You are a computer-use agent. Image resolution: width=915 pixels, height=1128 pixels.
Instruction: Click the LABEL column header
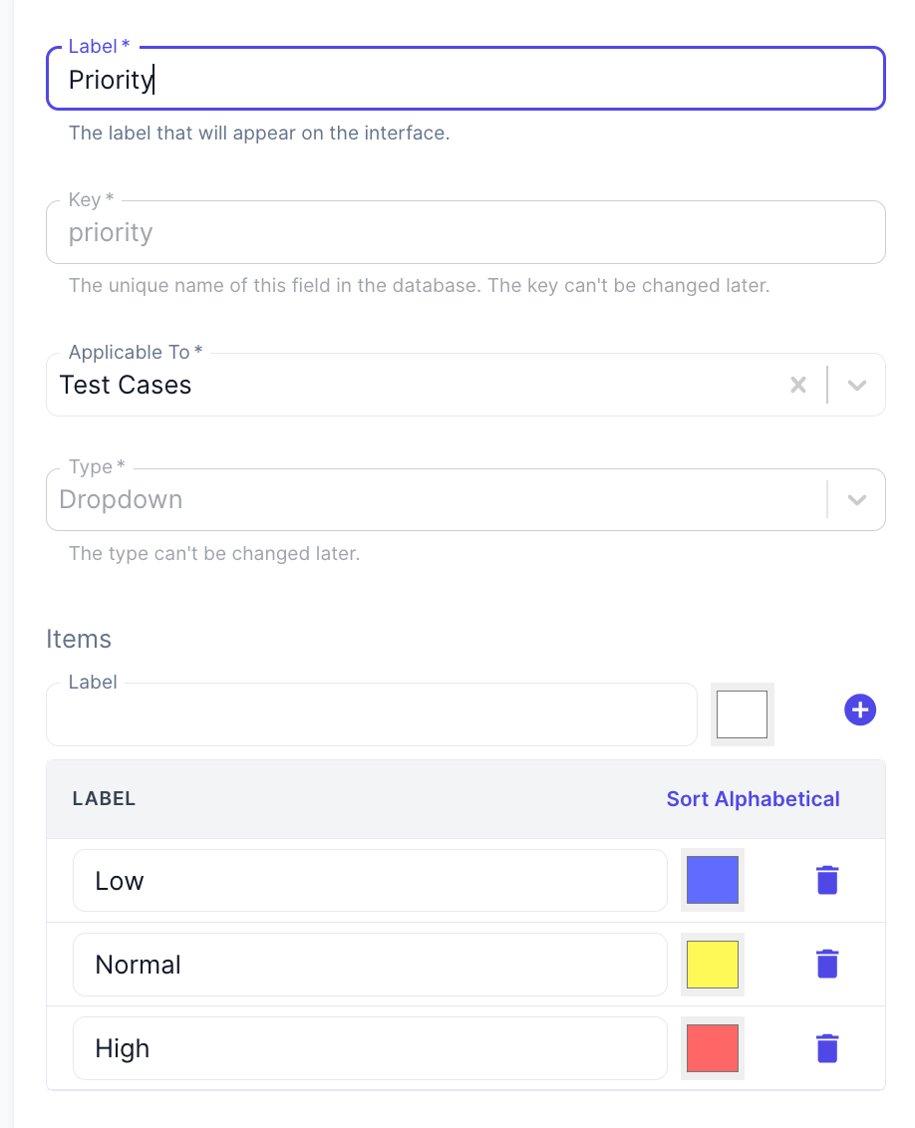click(104, 799)
